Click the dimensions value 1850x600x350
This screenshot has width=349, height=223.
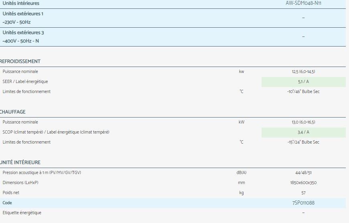[x=303, y=183]
